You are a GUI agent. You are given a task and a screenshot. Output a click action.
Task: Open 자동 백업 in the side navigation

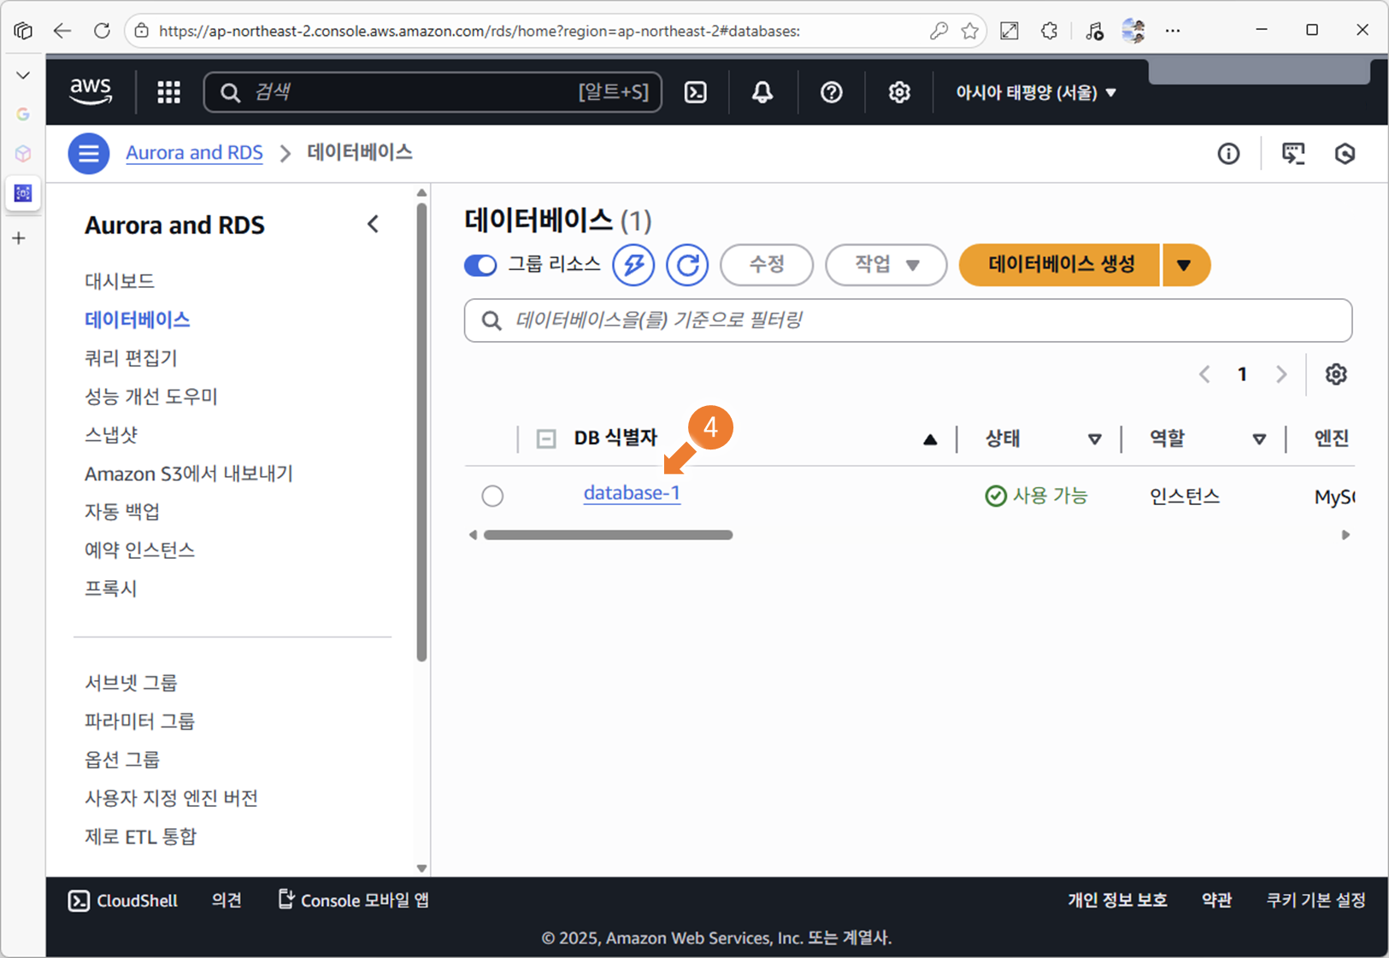[122, 512]
